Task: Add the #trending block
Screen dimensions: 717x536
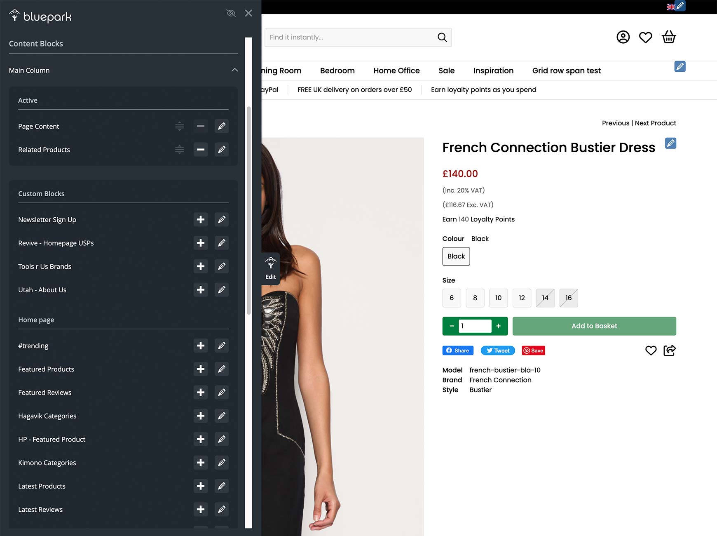Action: pos(201,346)
